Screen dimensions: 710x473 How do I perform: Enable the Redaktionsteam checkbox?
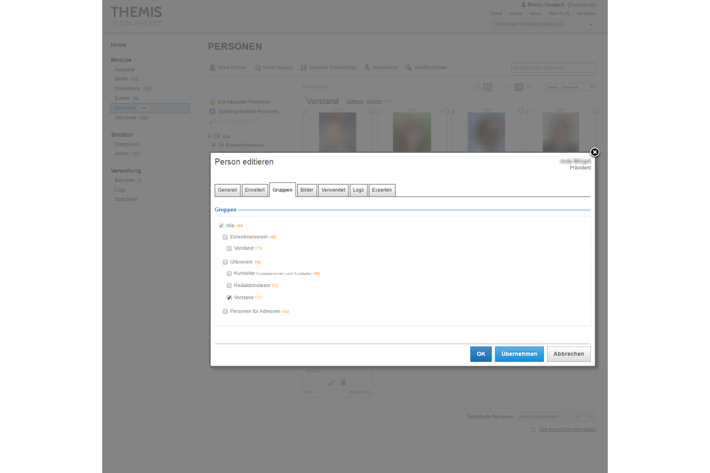(x=229, y=286)
